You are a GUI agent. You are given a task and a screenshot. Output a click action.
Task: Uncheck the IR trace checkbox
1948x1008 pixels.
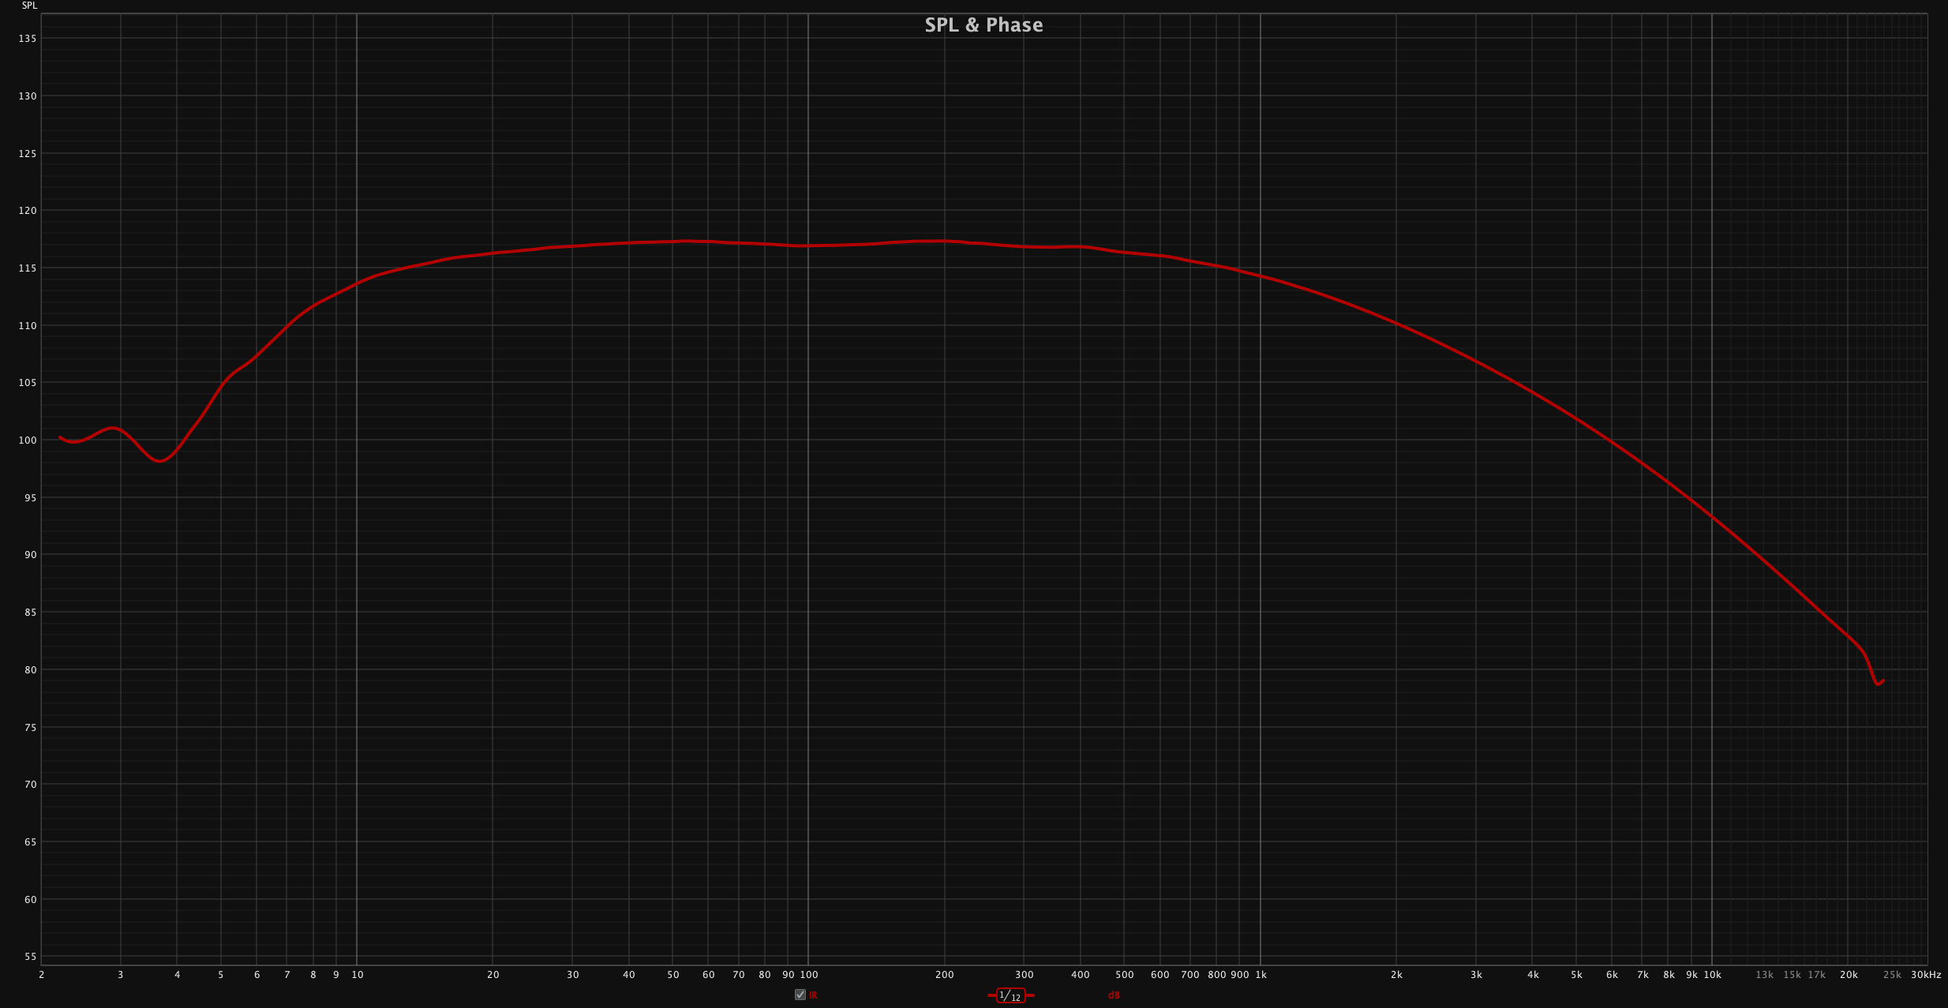point(800,995)
